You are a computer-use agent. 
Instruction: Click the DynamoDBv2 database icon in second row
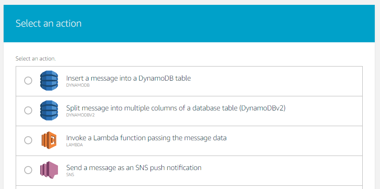[x=49, y=110]
